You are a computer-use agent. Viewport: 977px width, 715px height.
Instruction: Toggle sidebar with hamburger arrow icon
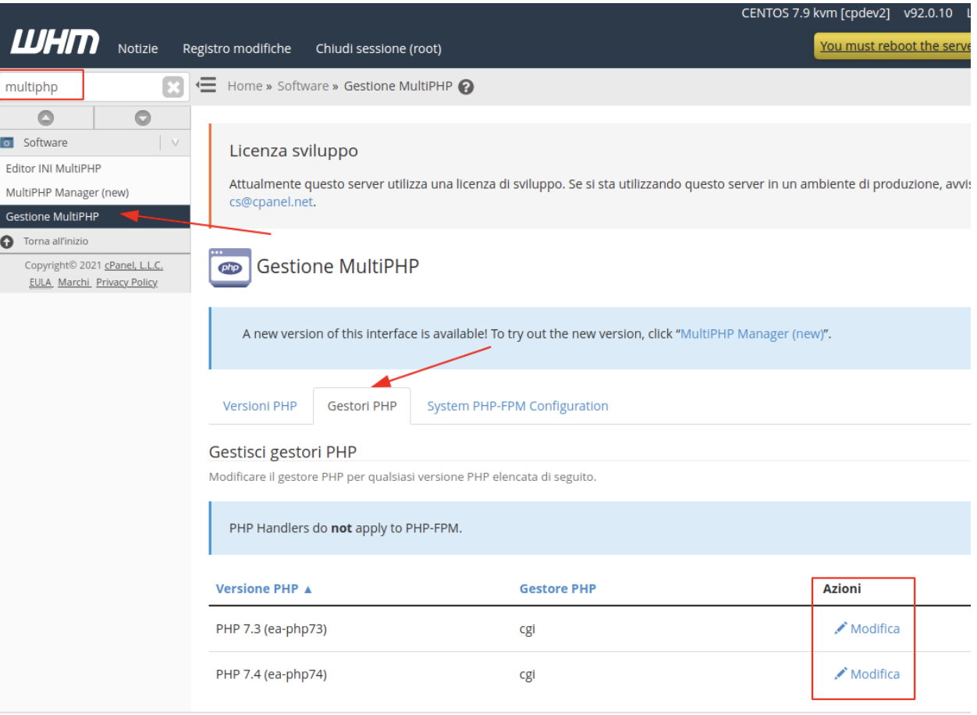point(206,84)
